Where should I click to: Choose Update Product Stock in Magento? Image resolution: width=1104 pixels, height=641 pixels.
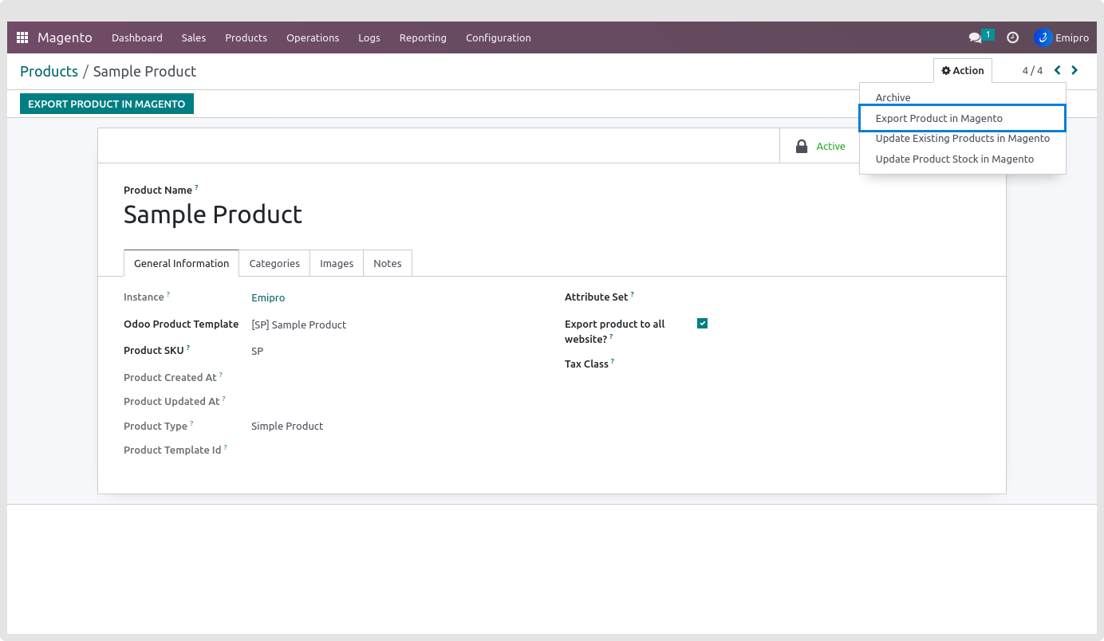click(x=954, y=159)
